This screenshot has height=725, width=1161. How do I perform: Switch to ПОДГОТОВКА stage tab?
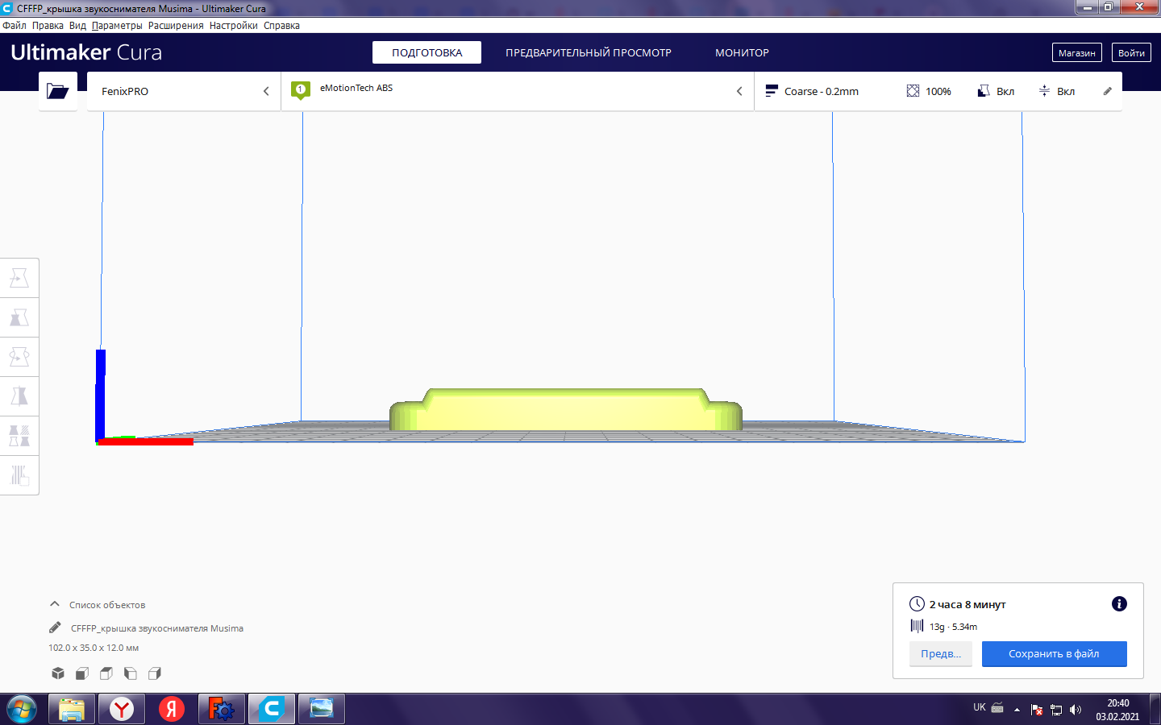click(x=427, y=52)
